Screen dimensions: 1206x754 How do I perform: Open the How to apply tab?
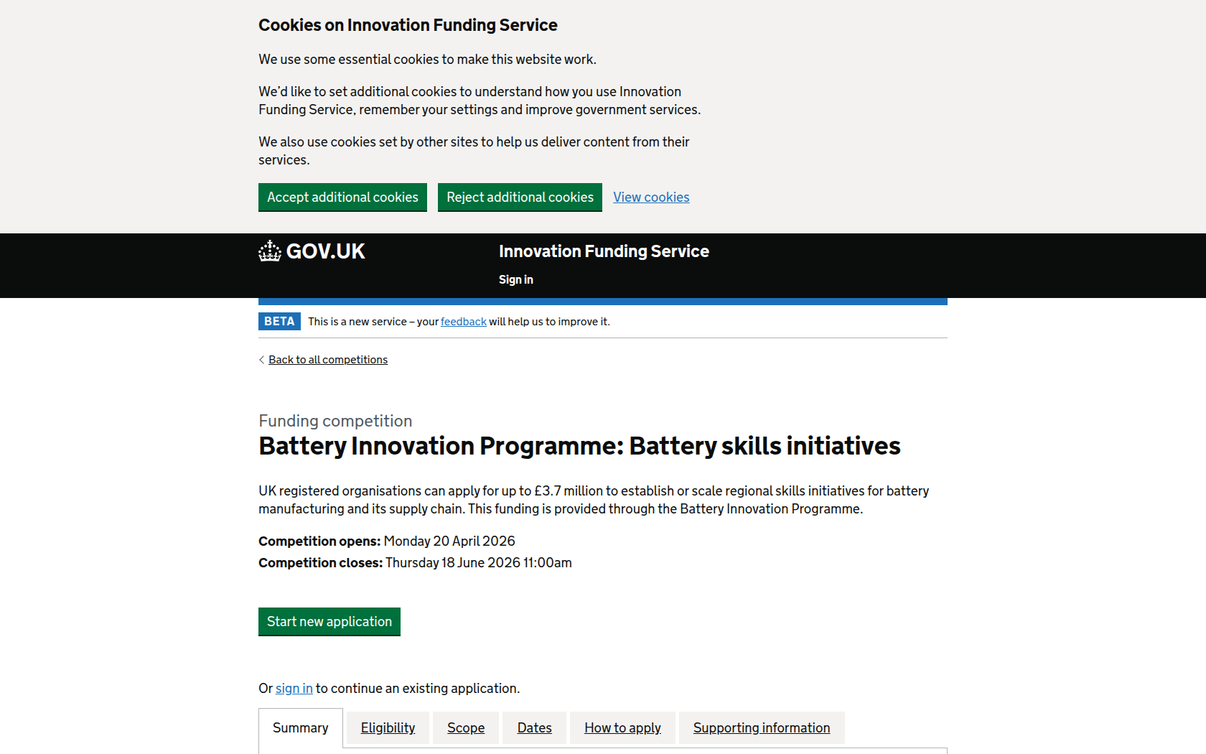[622, 728]
